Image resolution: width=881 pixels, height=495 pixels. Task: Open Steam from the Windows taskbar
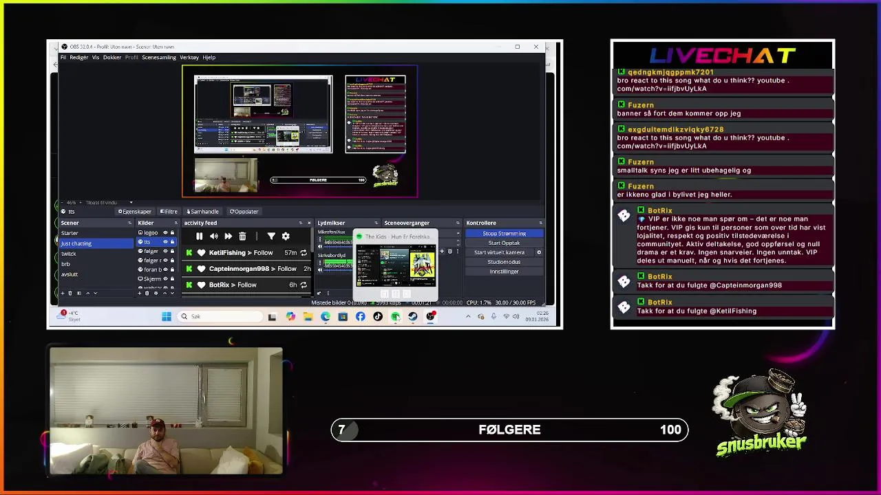point(413,316)
